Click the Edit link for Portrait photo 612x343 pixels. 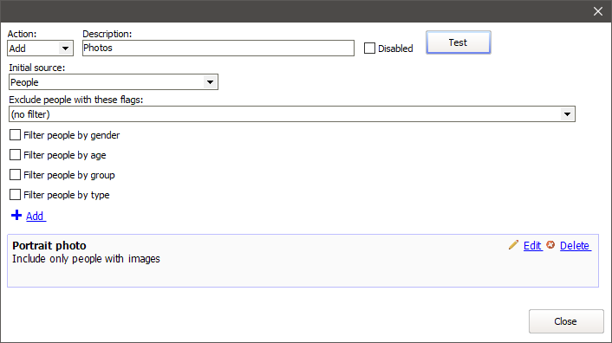(533, 246)
